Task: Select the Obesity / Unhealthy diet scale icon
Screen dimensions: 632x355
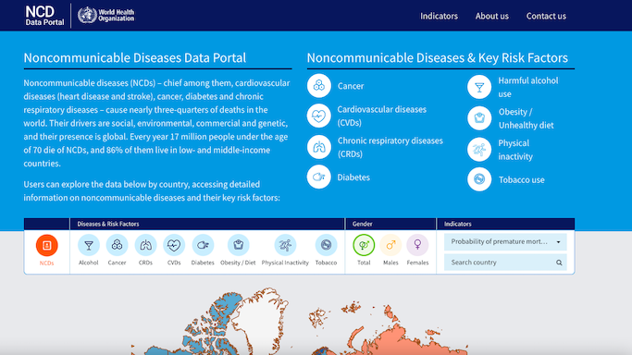Action: coord(479,118)
